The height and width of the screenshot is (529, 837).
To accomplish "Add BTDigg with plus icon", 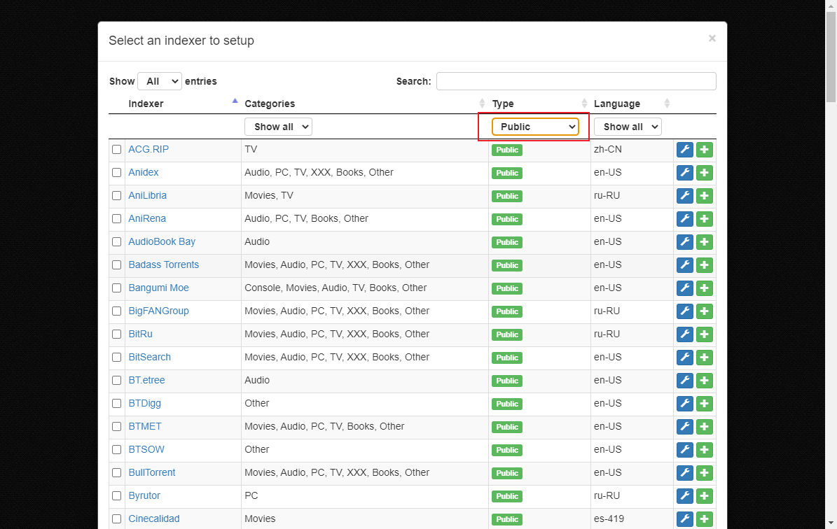I will point(705,404).
